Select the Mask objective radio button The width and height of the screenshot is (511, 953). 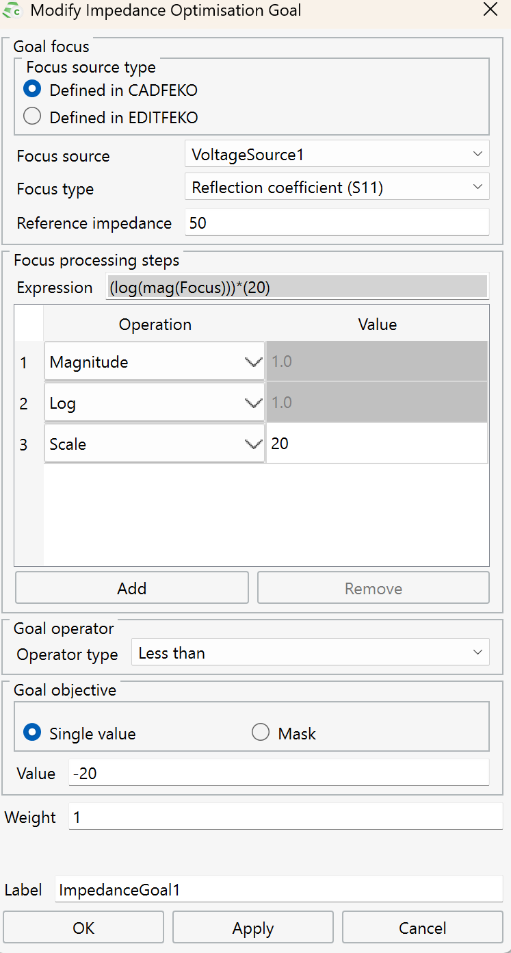click(x=261, y=733)
